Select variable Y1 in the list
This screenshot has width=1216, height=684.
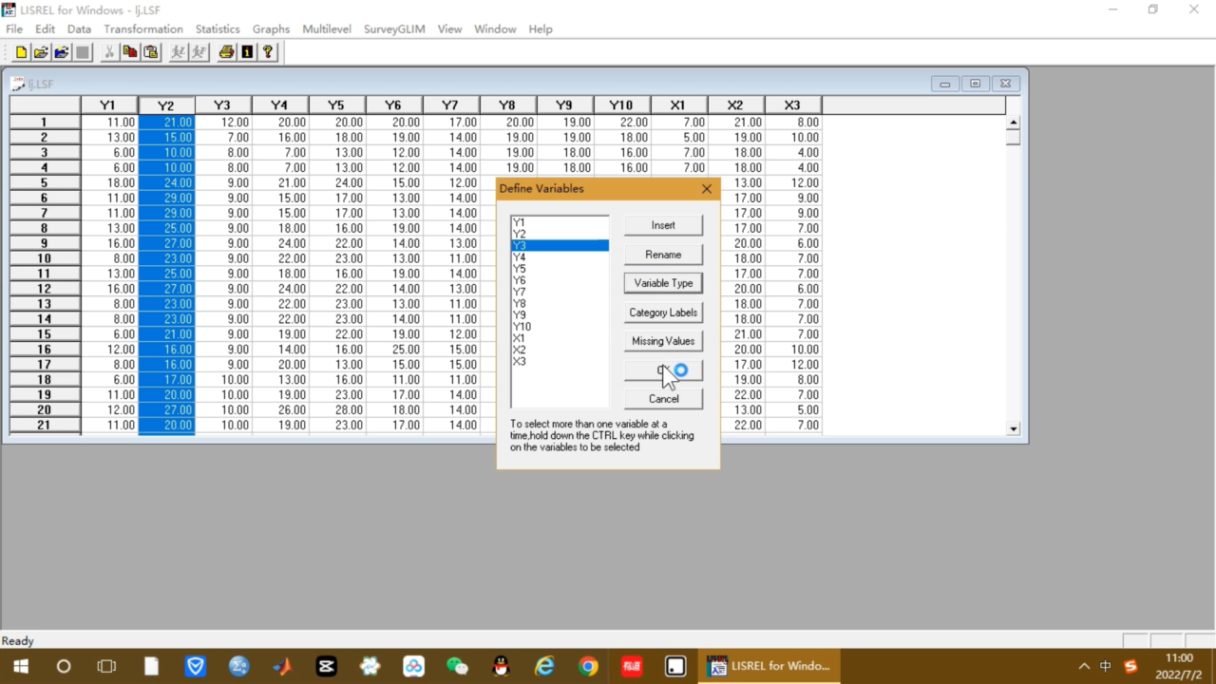[x=560, y=222]
